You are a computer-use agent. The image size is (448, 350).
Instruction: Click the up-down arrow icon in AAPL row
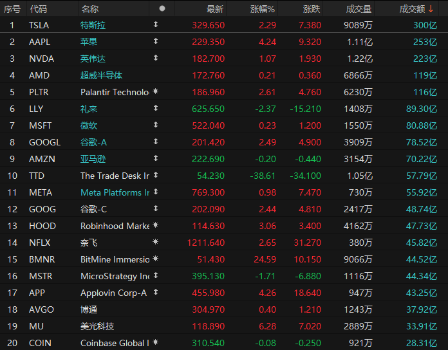(x=155, y=41)
